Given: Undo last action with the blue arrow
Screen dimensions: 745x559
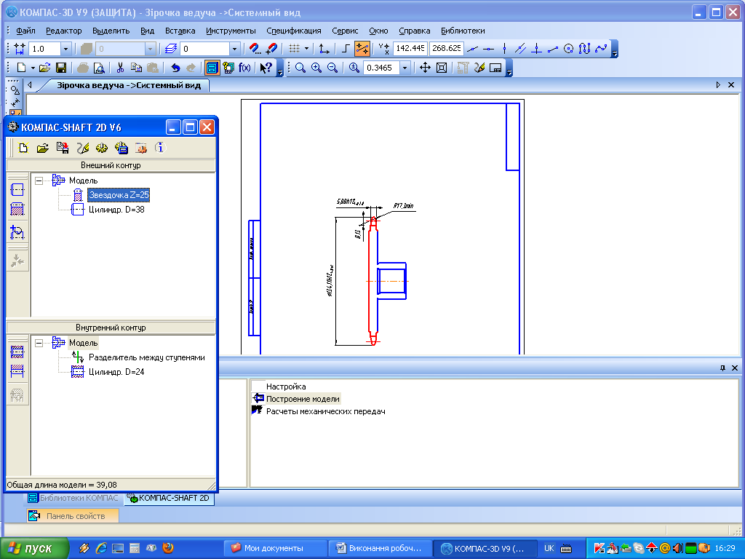Looking at the screenshot, I should (x=175, y=68).
